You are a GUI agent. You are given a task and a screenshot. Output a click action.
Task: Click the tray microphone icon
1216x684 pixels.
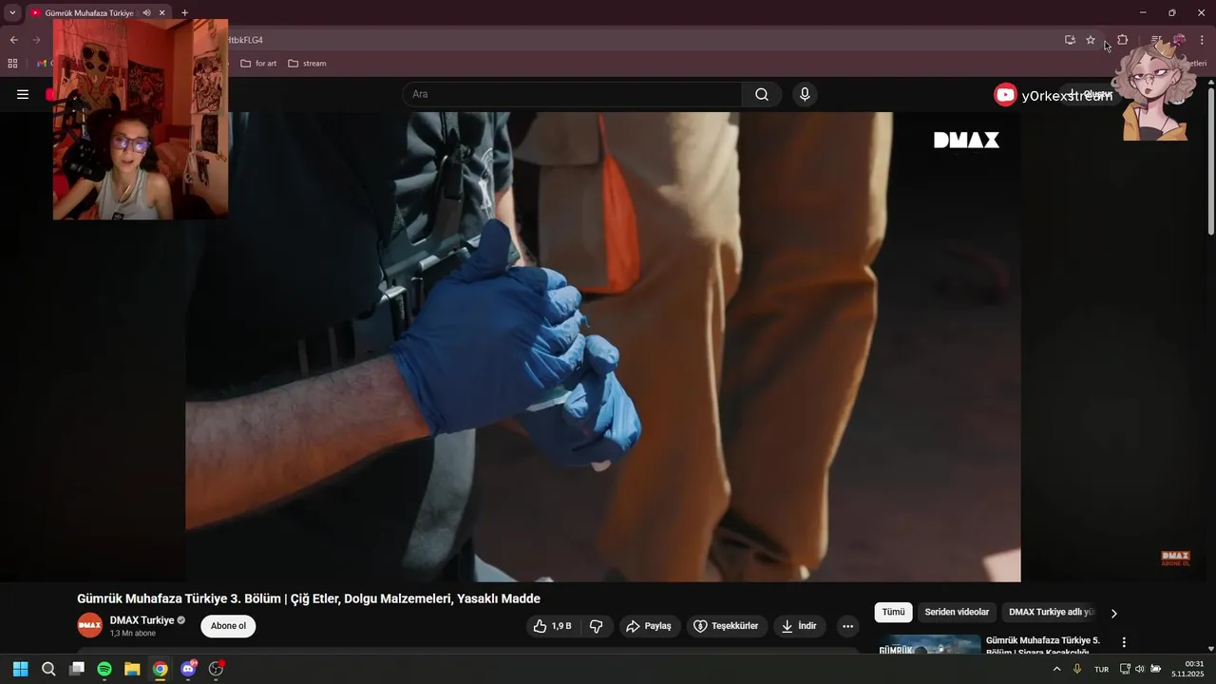(x=1077, y=669)
